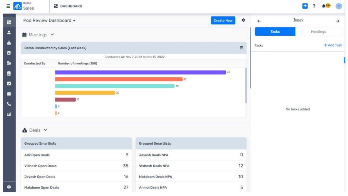Open the tasks checkmark icon in sidebar
Image resolution: width=348 pixels, height=196 pixels.
(9, 83)
